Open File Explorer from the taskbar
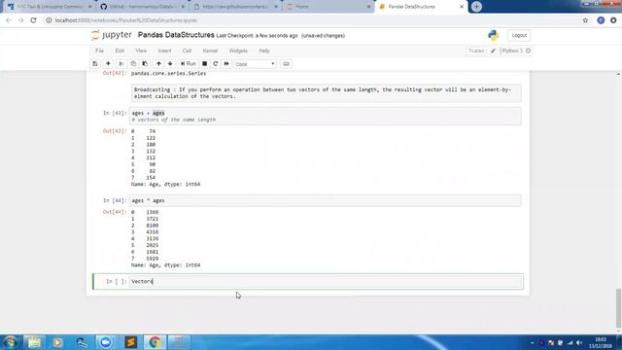The height and width of the screenshot is (350, 622). 34,342
